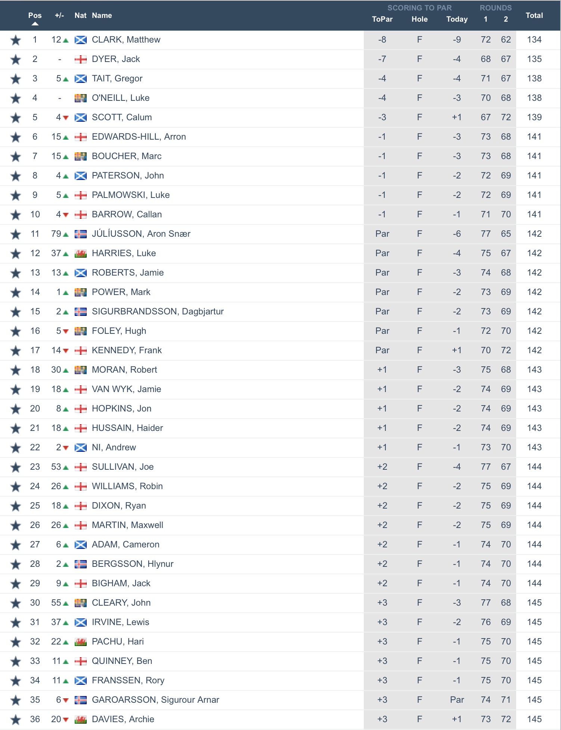Open player EDWARDS-HILL, Arron

pyautogui.click(x=139, y=137)
